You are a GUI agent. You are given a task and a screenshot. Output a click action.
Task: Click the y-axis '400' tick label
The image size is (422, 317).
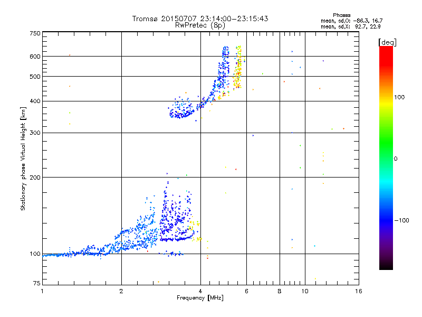(35, 101)
